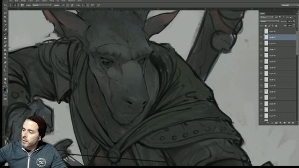299x168 pixels.
Task: Lock image pixels
Action: tap(269, 26)
